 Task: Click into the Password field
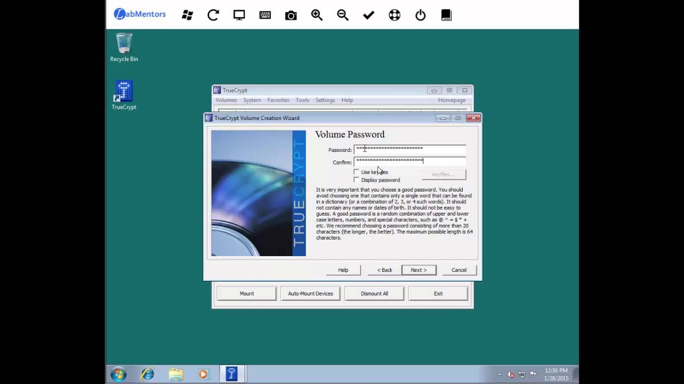[410, 149]
